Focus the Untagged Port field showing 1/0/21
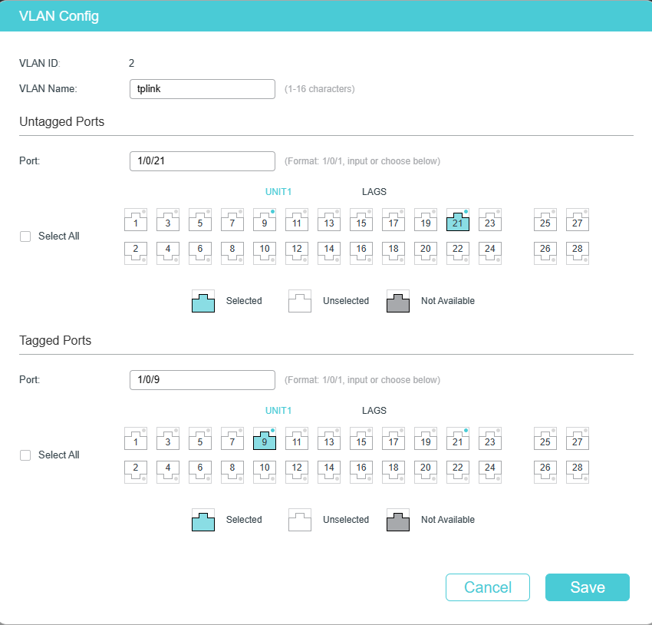 pos(202,161)
